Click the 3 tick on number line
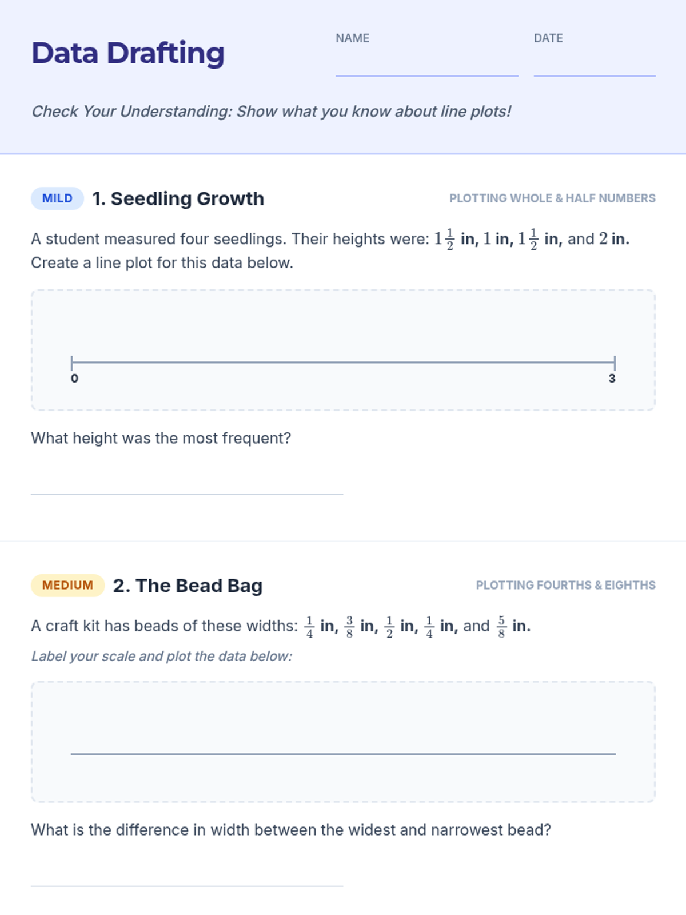686x915 pixels. click(615, 363)
